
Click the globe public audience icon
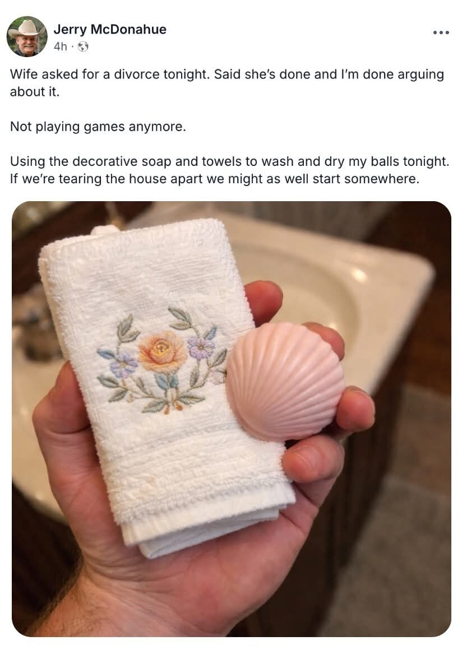pyautogui.click(x=84, y=47)
